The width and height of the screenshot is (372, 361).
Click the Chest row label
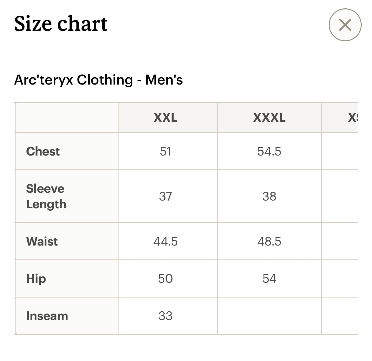click(x=43, y=151)
